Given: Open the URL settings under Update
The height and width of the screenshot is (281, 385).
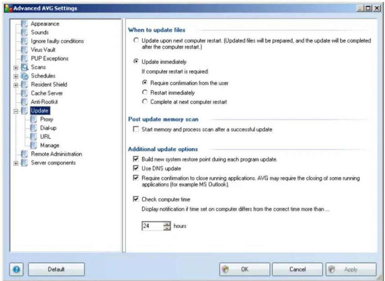Looking at the screenshot, I should 45,137.
